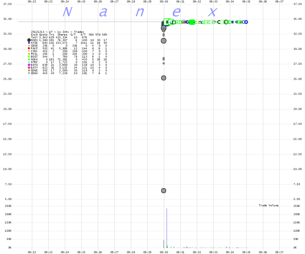Select the NTRF cyan legend marker
The height and width of the screenshot is (254, 305).
[x=29, y=62]
